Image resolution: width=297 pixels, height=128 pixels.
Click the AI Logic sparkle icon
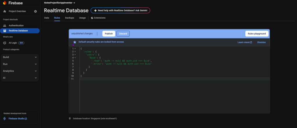pyautogui.click(x=5, y=43)
